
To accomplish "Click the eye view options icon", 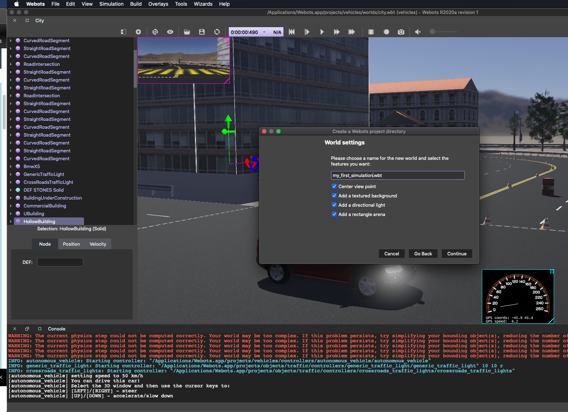I will tap(170, 32).
